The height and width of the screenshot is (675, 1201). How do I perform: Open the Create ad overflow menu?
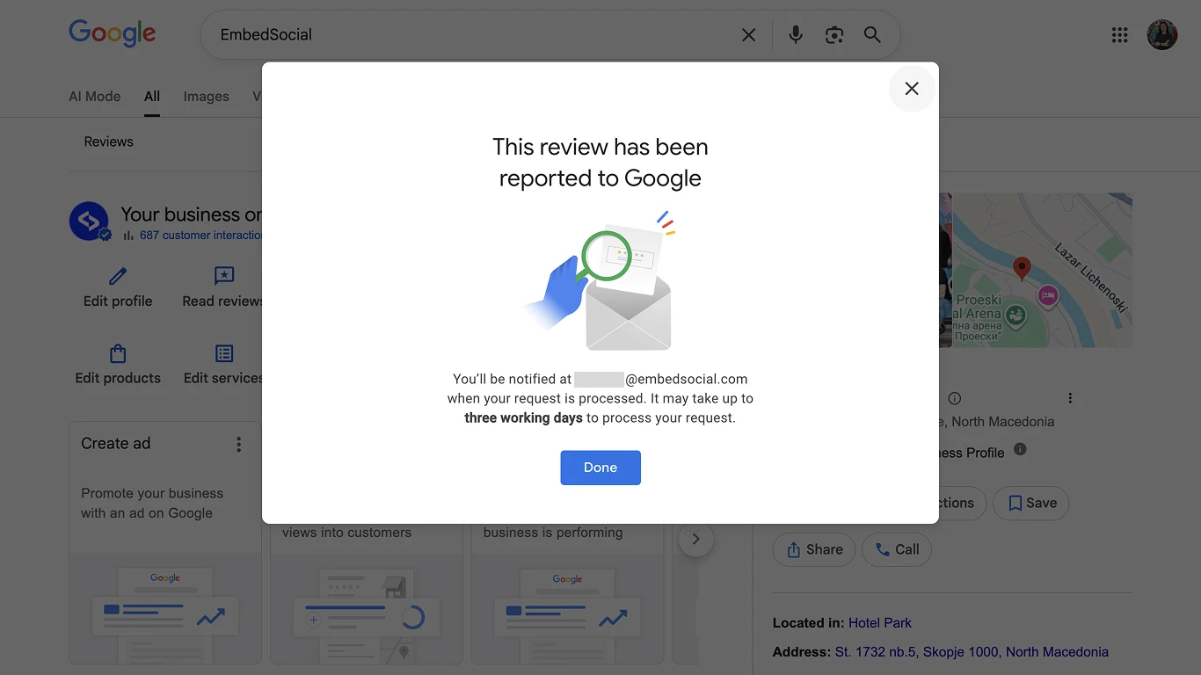coord(238,444)
